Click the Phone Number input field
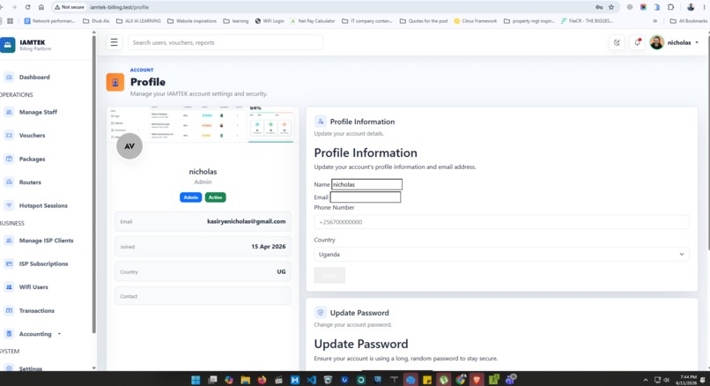The height and width of the screenshot is (386, 710). 502,222
